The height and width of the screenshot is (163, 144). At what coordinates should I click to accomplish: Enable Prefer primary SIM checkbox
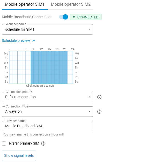point(4,144)
